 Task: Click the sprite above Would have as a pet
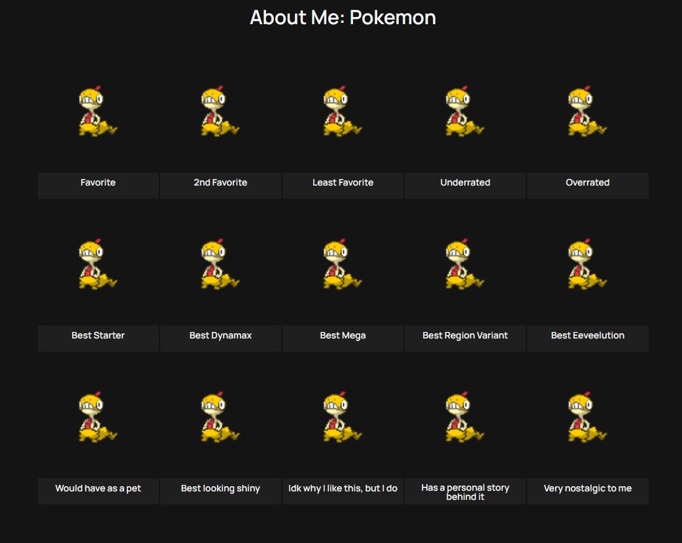[98, 417]
